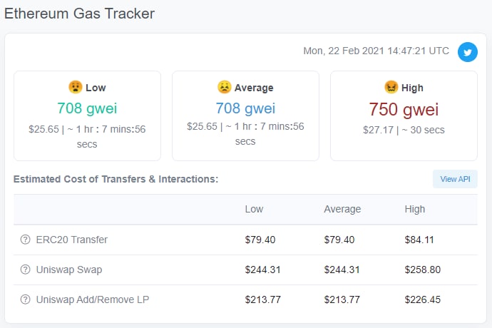Screen dimensions: 492x328
Task: Click the Low column header
Action: pos(254,209)
